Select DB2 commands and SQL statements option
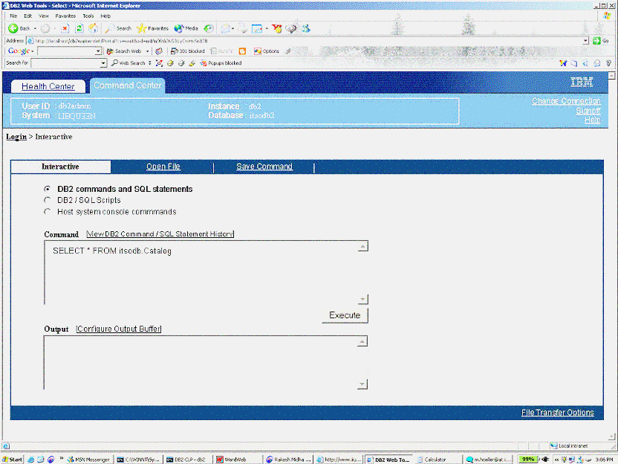 [48, 189]
